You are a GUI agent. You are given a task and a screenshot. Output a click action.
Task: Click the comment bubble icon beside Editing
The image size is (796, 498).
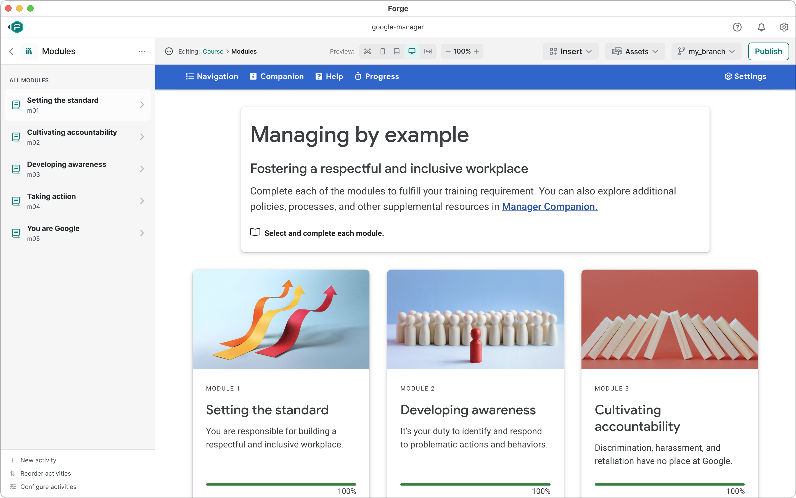pos(169,51)
